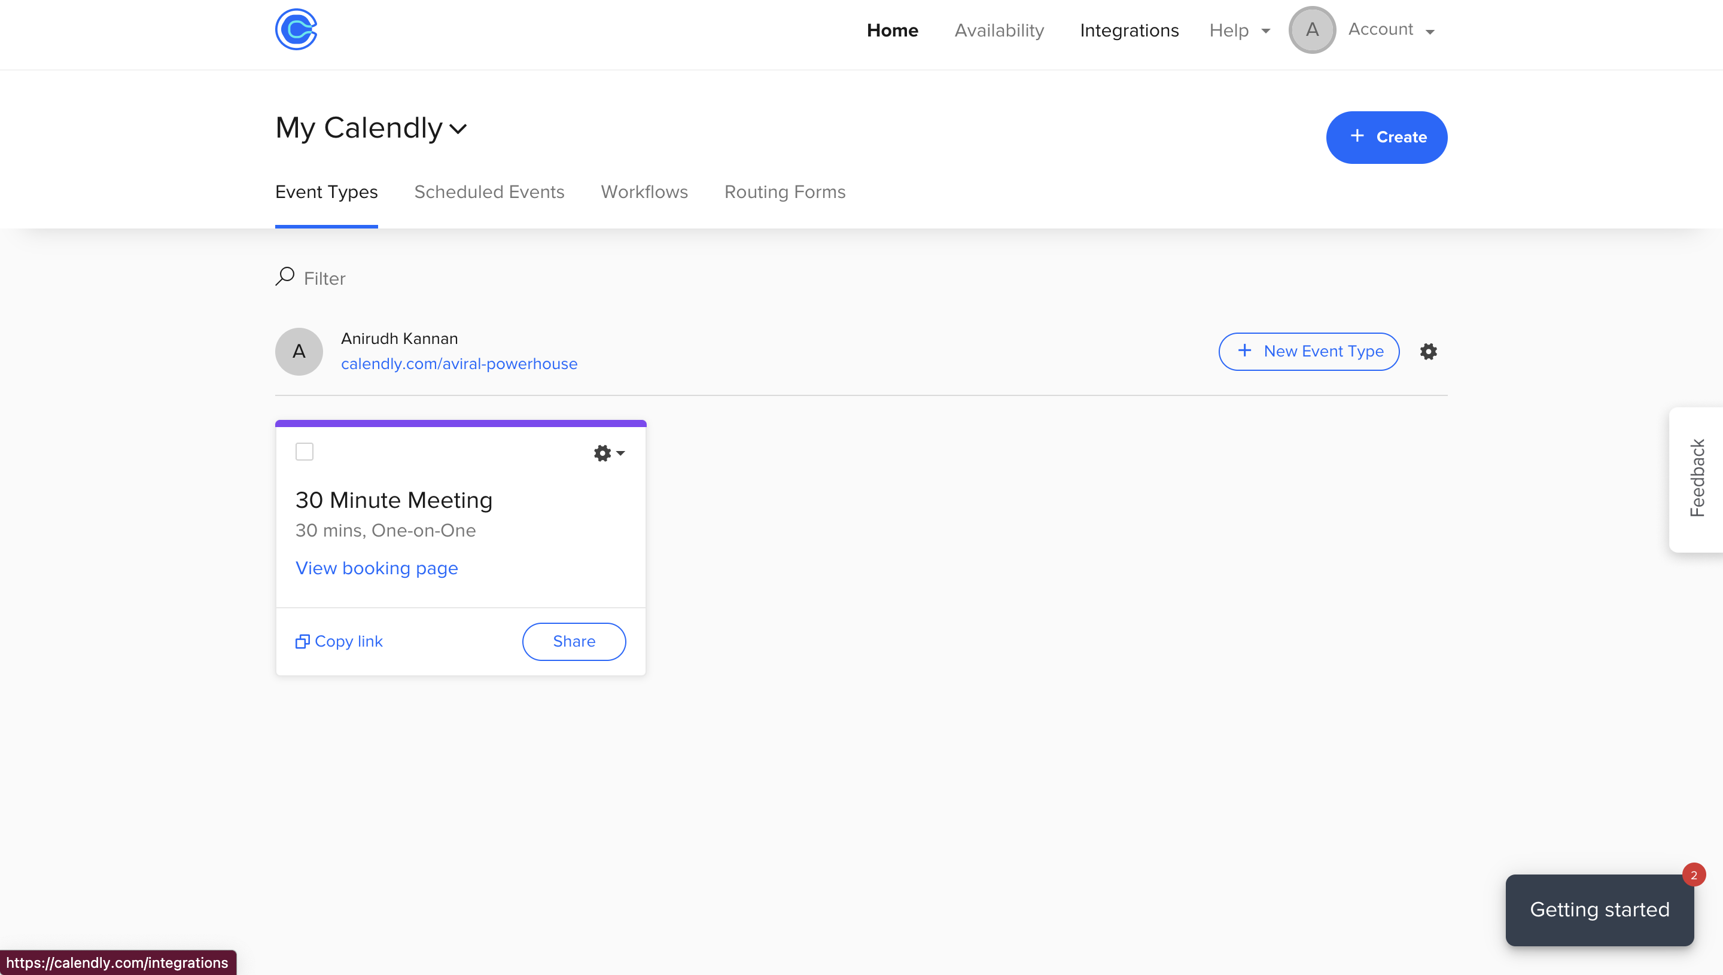Open user settings gear next to New Event Type
1723x975 pixels.
pos(1427,352)
